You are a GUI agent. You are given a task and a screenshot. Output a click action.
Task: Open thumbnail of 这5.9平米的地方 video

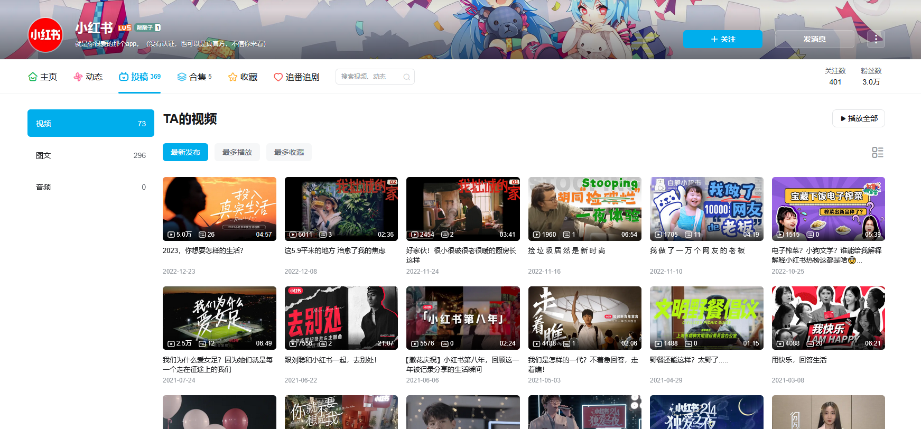pos(341,209)
